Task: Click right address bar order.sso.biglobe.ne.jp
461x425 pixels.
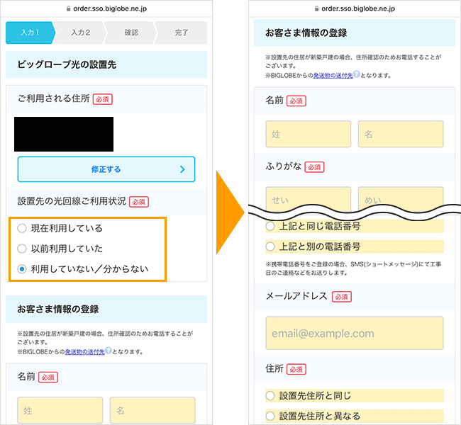Action: (x=358, y=8)
